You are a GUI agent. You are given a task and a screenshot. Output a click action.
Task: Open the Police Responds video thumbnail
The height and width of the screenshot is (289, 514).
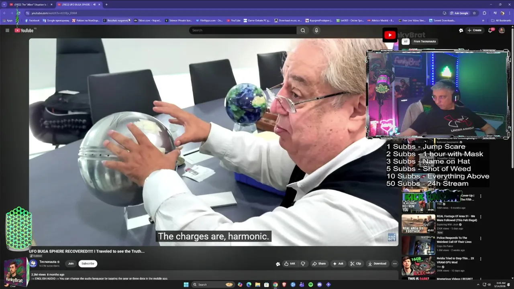(418, 245)
